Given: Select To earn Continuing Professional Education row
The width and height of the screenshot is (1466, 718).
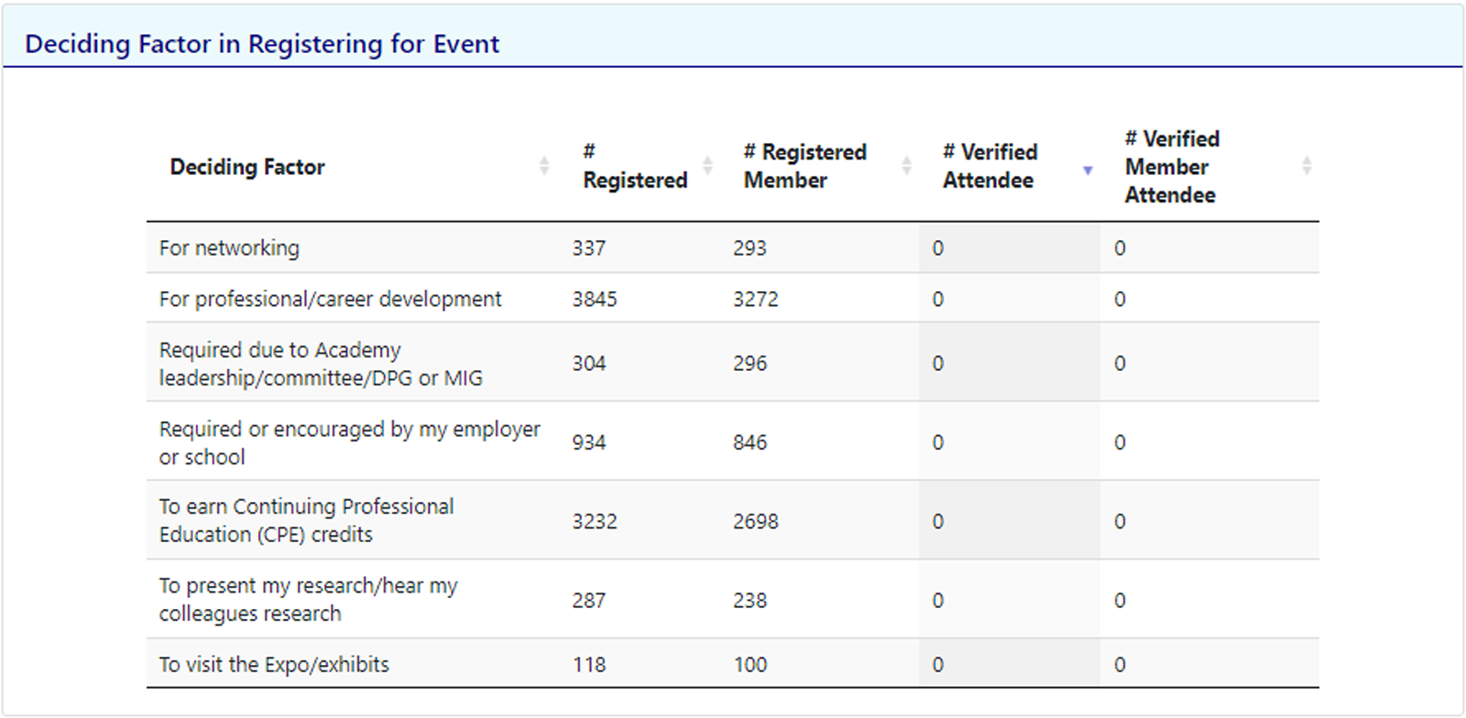Looking at the screenshot, I should [x=732, y=520].
